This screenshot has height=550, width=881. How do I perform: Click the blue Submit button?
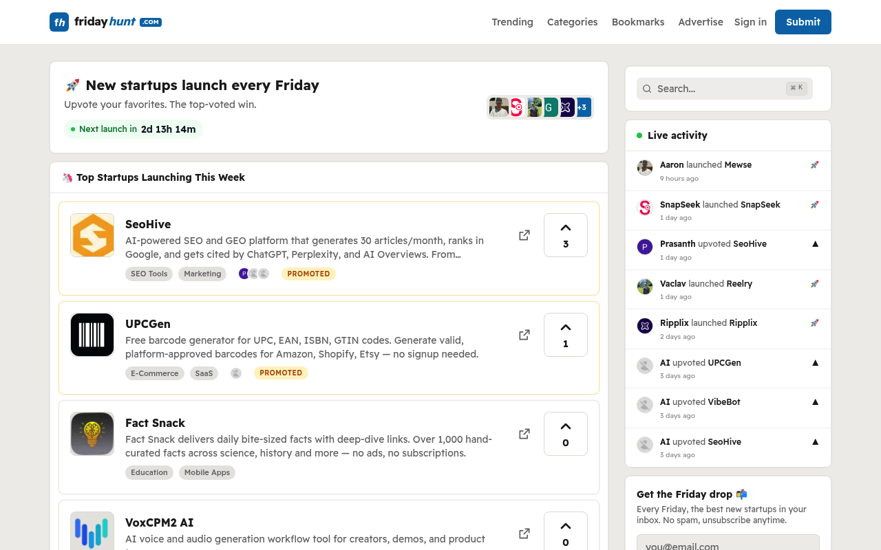(x=803, y=22)
